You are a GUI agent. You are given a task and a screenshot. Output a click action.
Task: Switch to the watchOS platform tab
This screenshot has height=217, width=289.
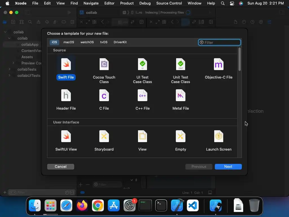[x=87, y=42]
